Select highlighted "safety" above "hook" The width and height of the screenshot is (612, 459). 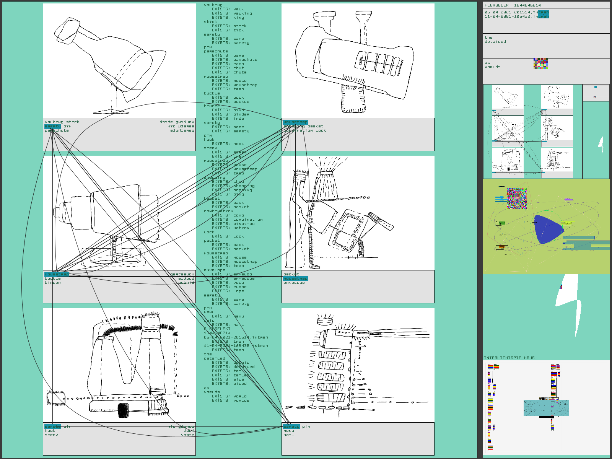[x=52, y=426]
